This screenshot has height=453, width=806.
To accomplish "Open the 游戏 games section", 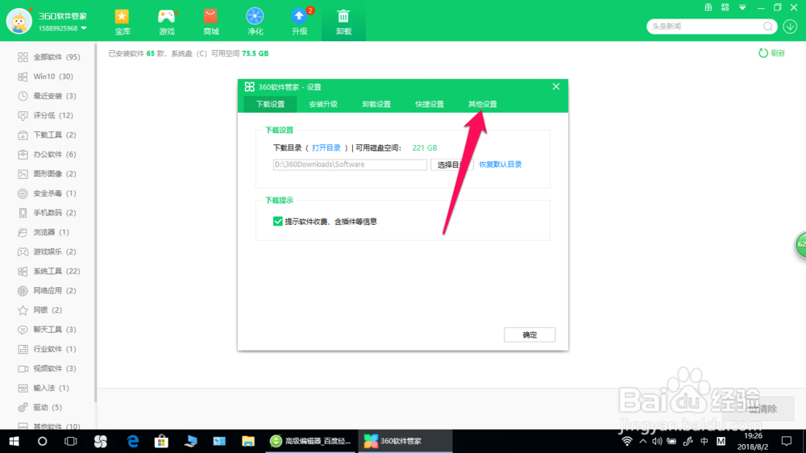I will 167,22.
